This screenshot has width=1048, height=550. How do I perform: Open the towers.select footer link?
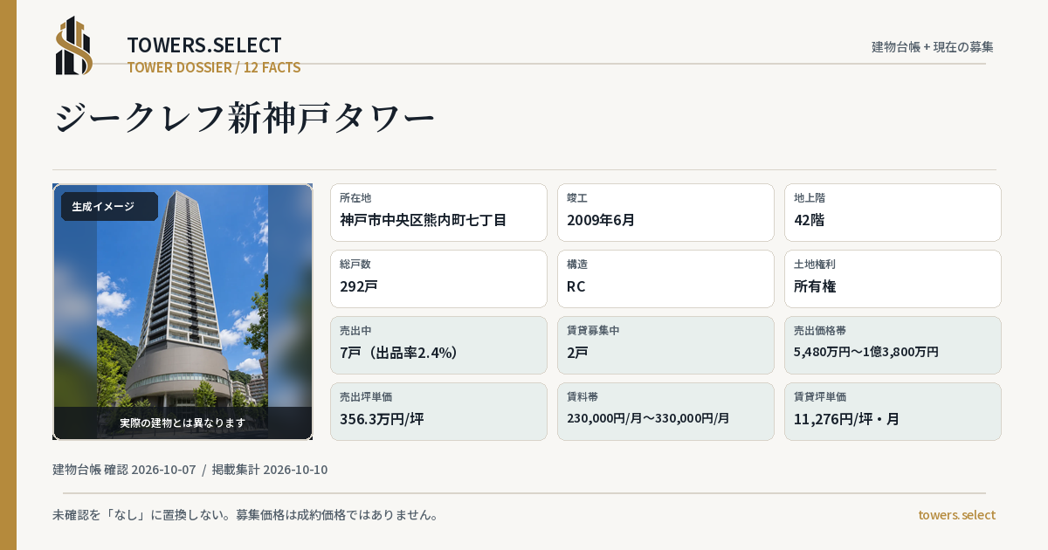point(956,515)
